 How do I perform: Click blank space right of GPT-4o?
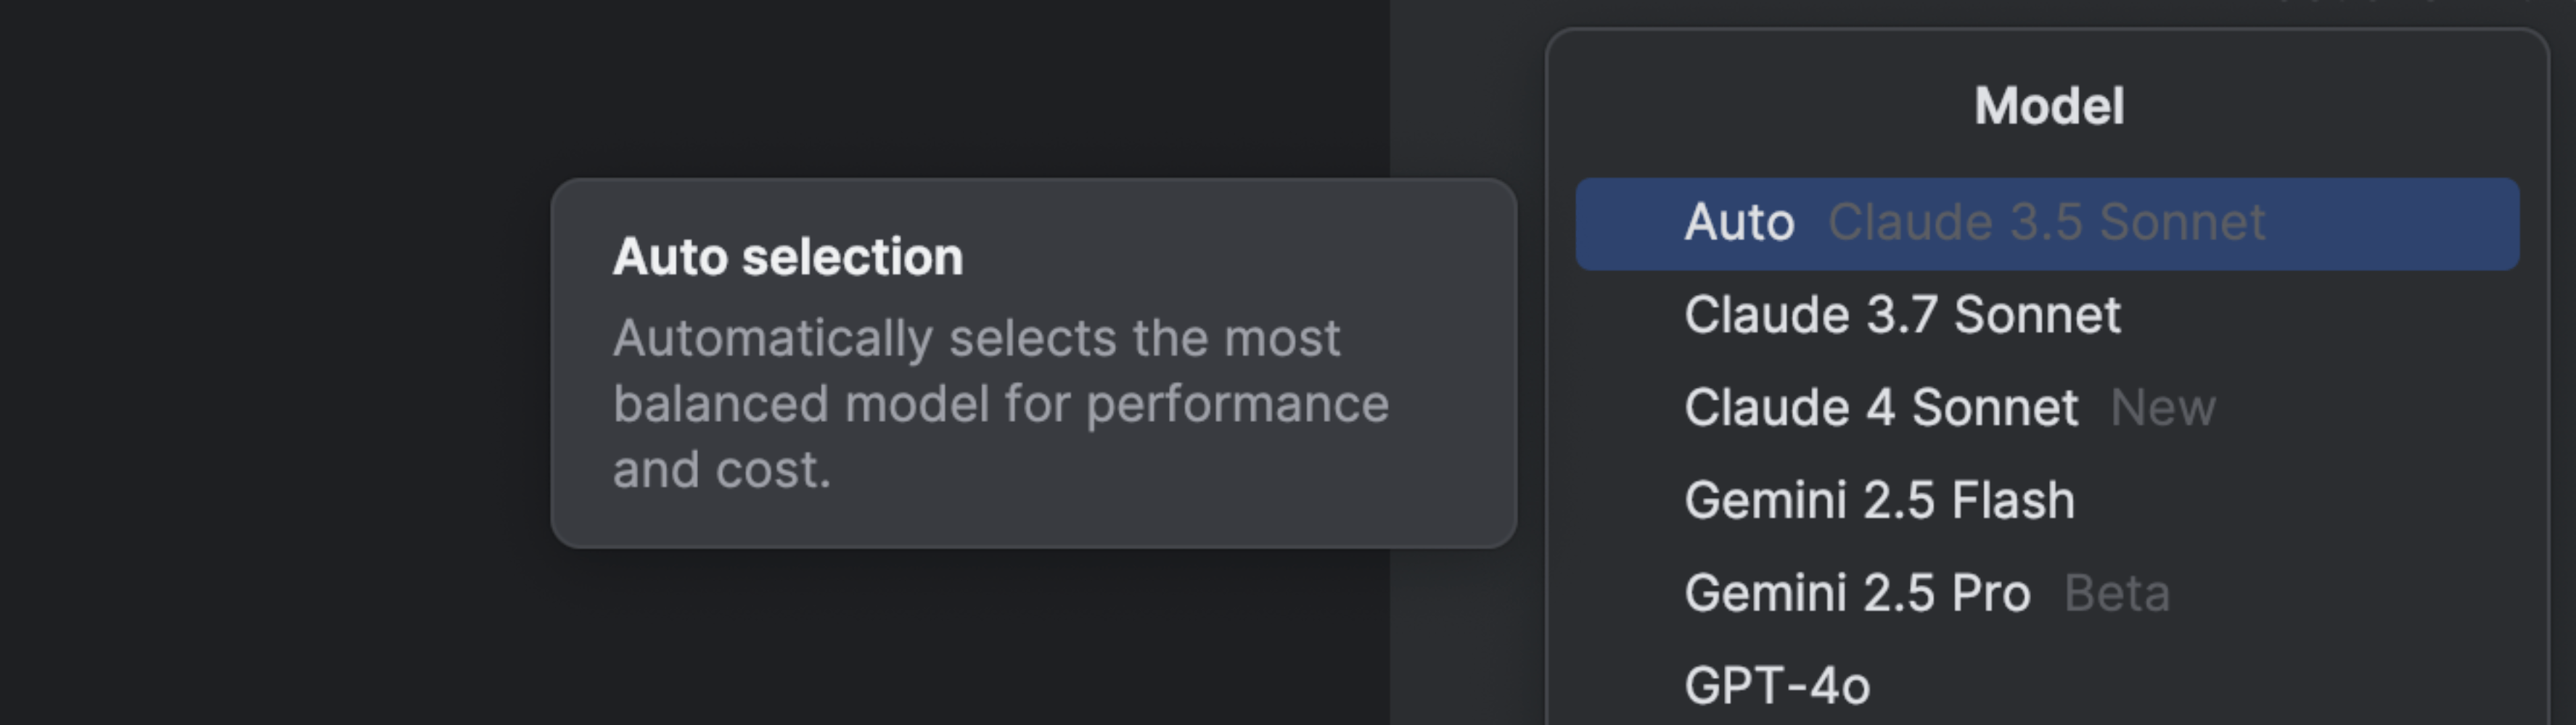pos(2200,686)
